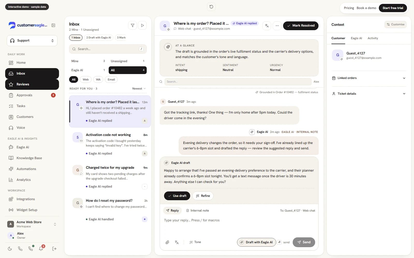Click the log out icon
This screenshot has width=414, height=258.
[54, 249]
